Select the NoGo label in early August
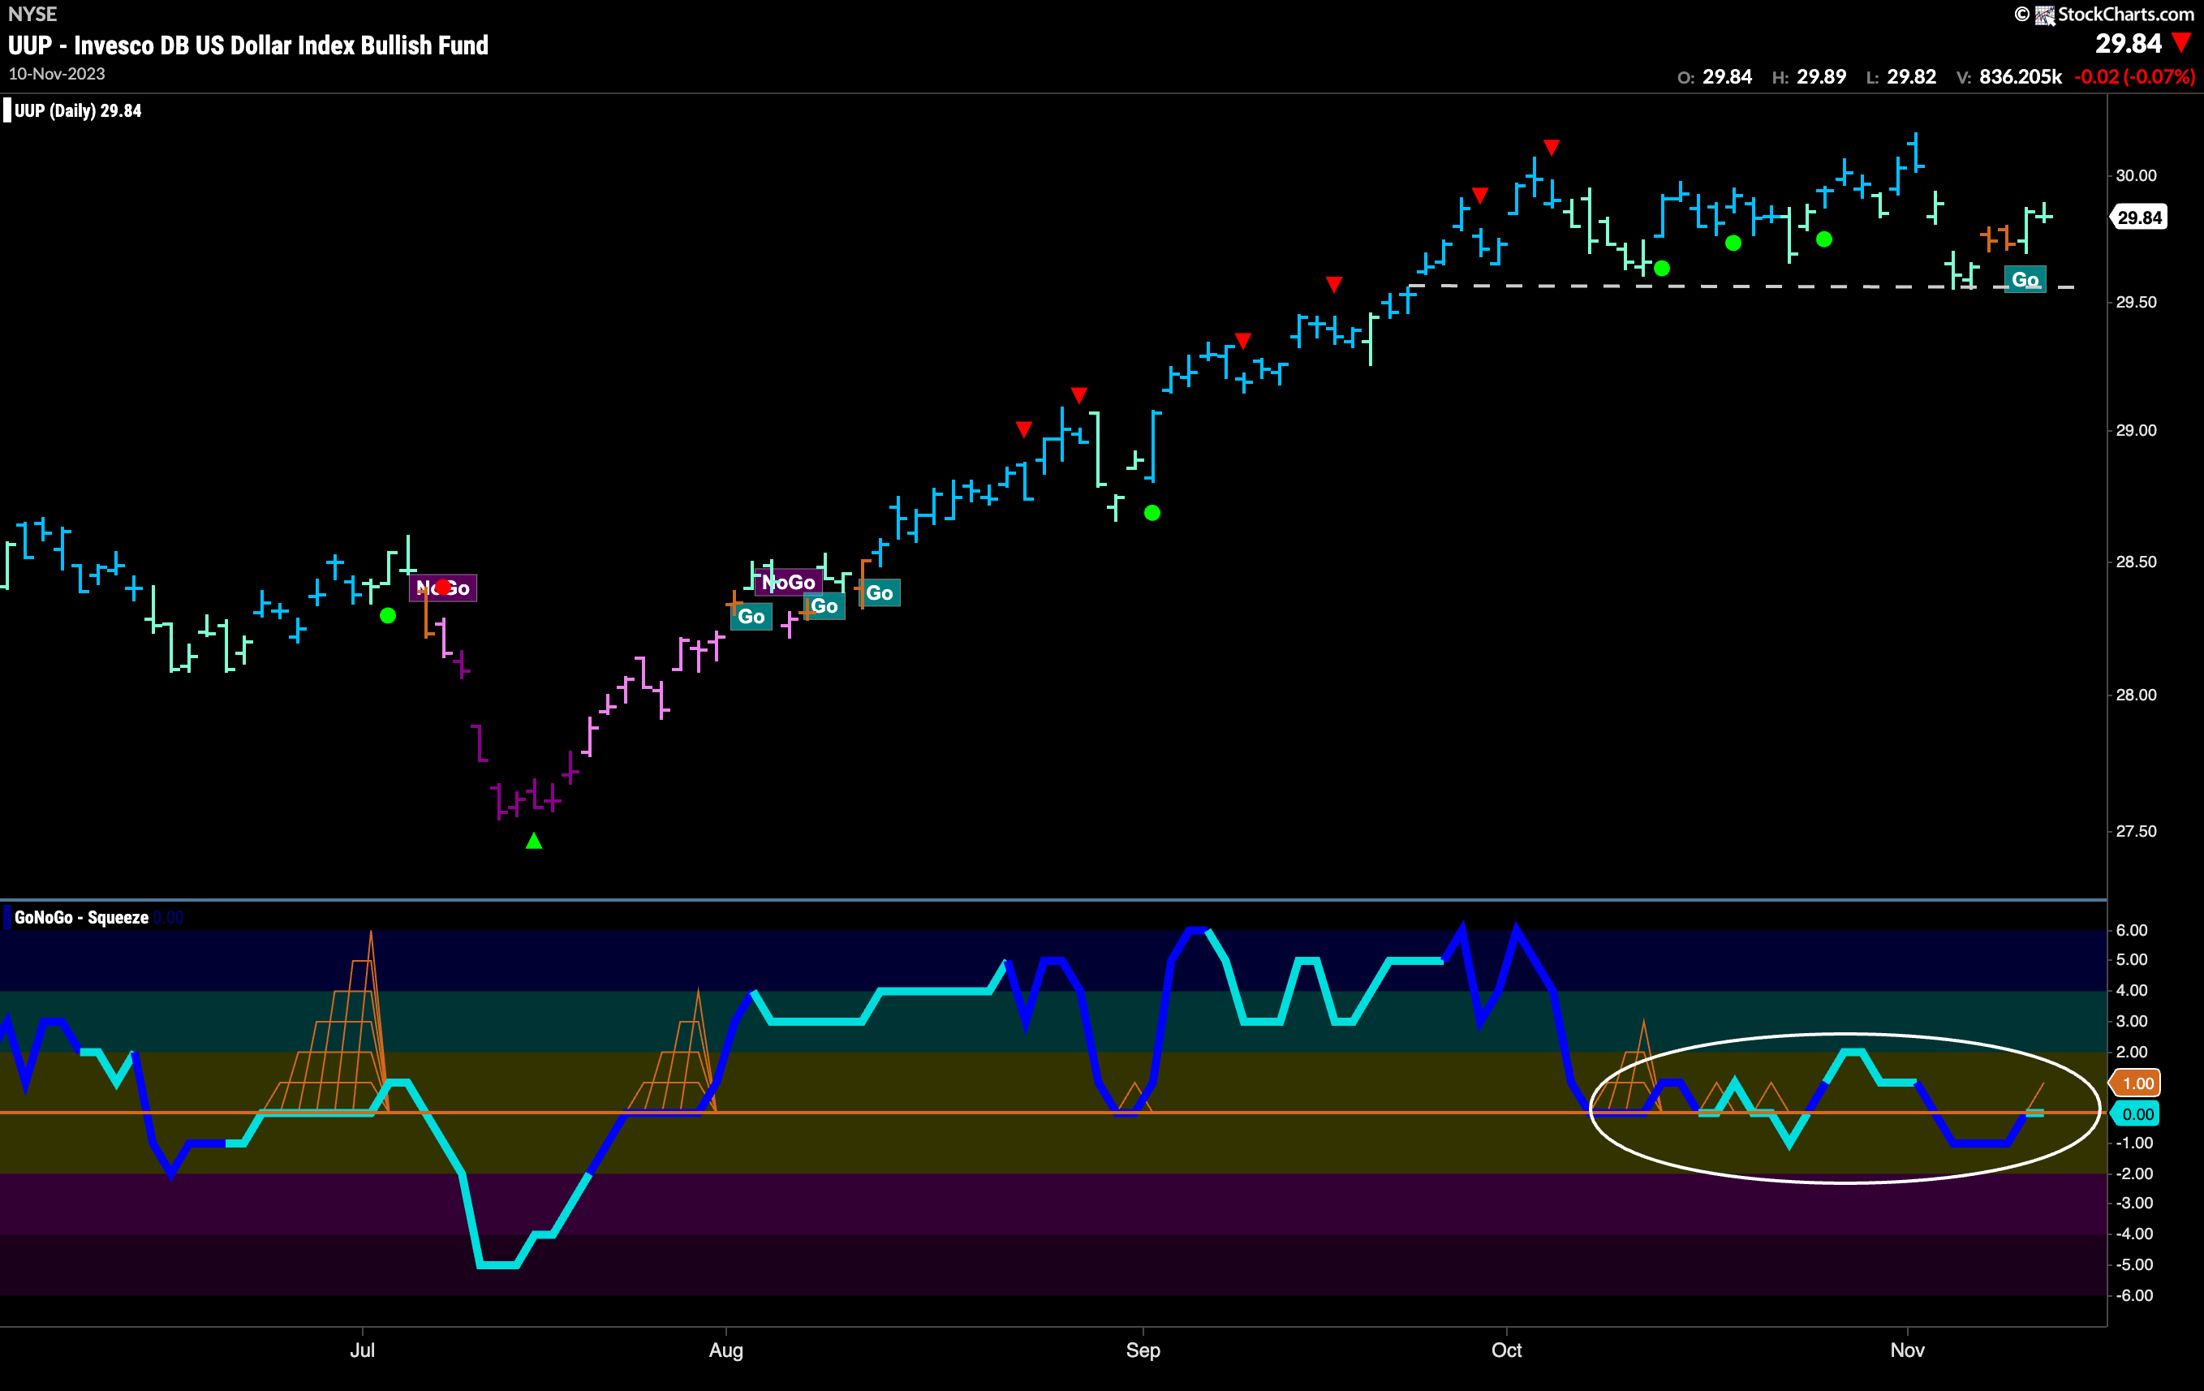This screenshot has height=1391, width=2204. point(788,582)
